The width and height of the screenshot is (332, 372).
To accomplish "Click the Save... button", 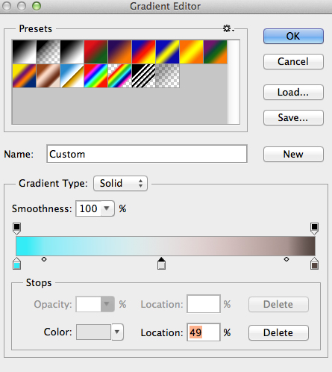I will (293, 117).
